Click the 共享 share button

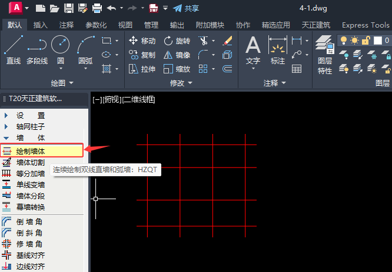pos(186,8)
